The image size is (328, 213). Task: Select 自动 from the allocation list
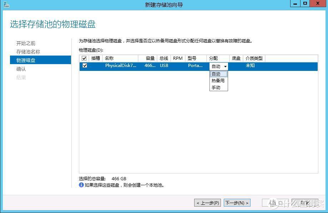[x=218, y=74]
